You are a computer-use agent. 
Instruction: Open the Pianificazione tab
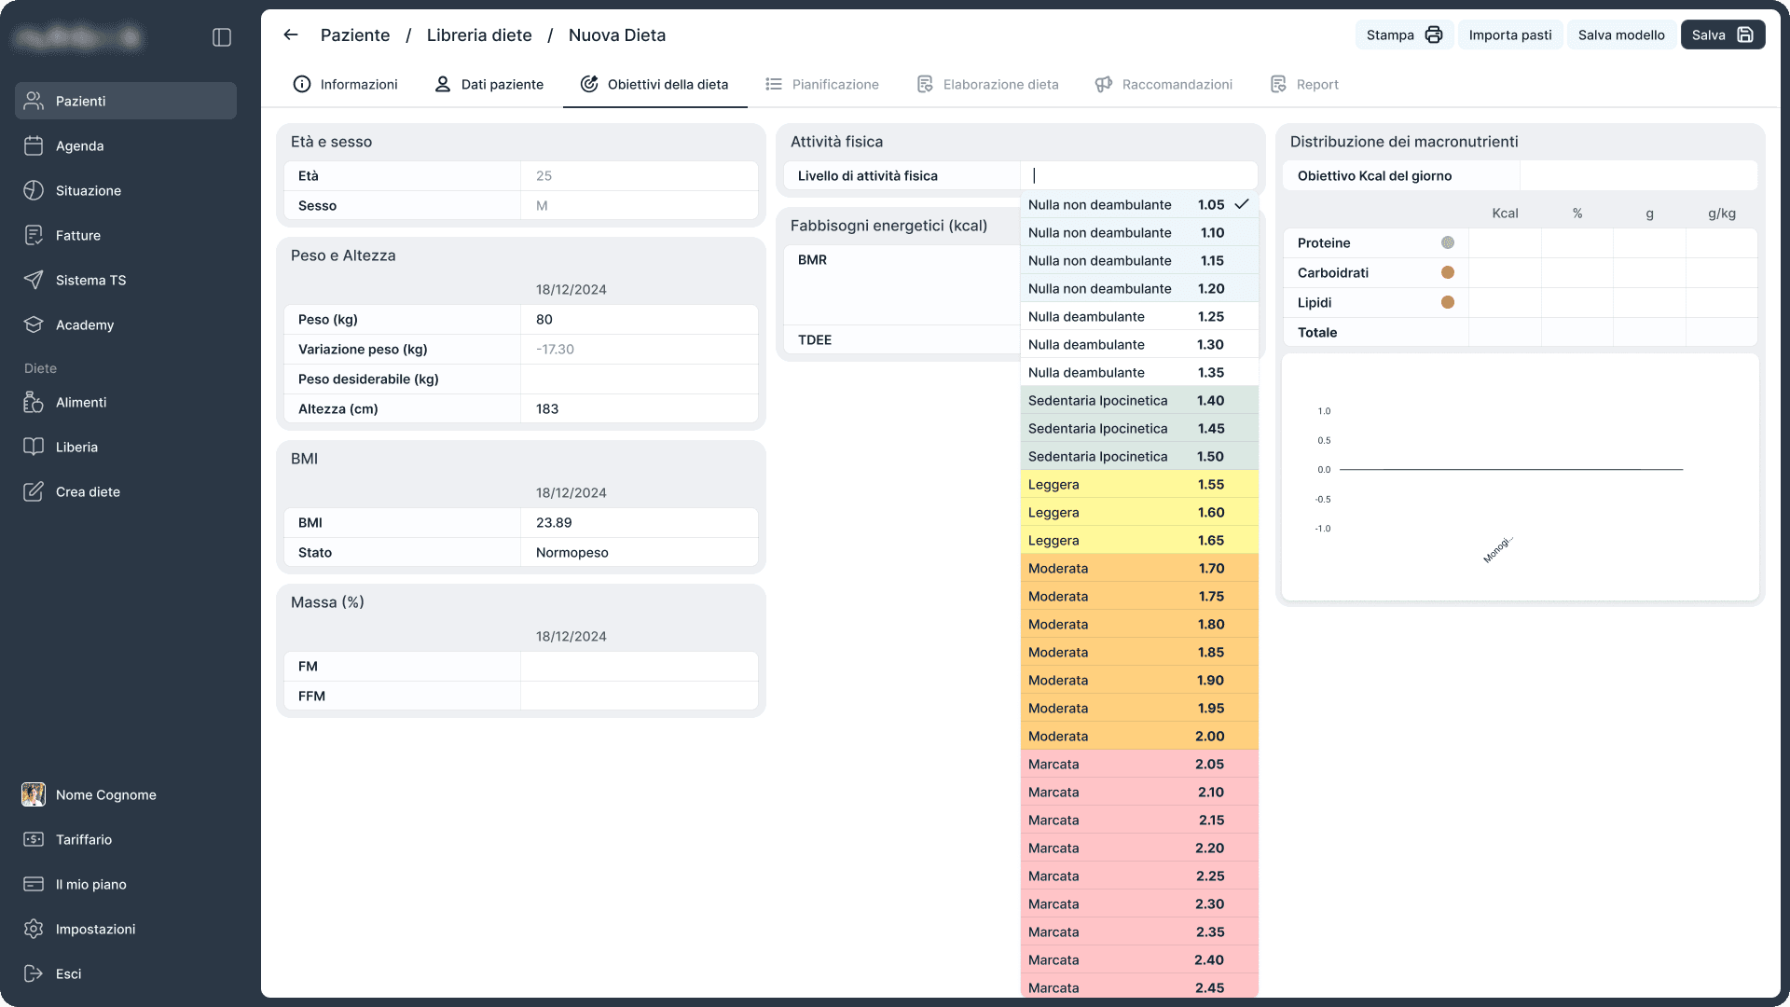(x=822, y=84)
